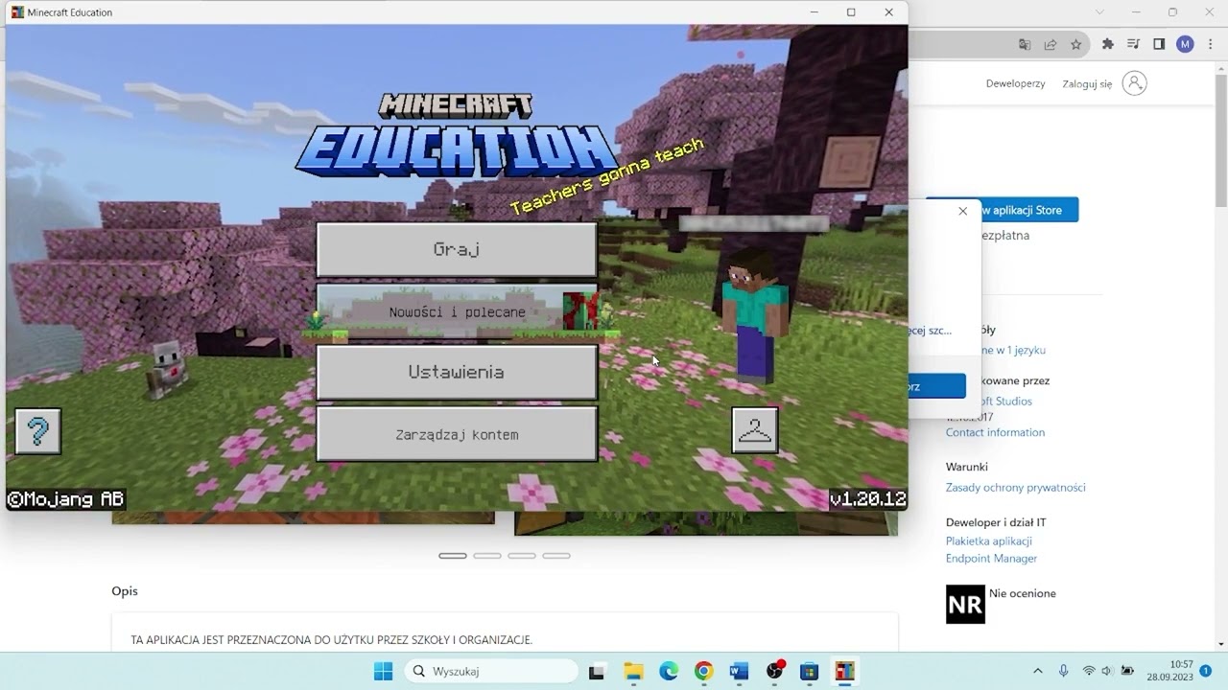The height and width of the screenshot is (690, 1228).
Task: Expand hidden system tray icons chevron
Action: tap(1037, 671)
